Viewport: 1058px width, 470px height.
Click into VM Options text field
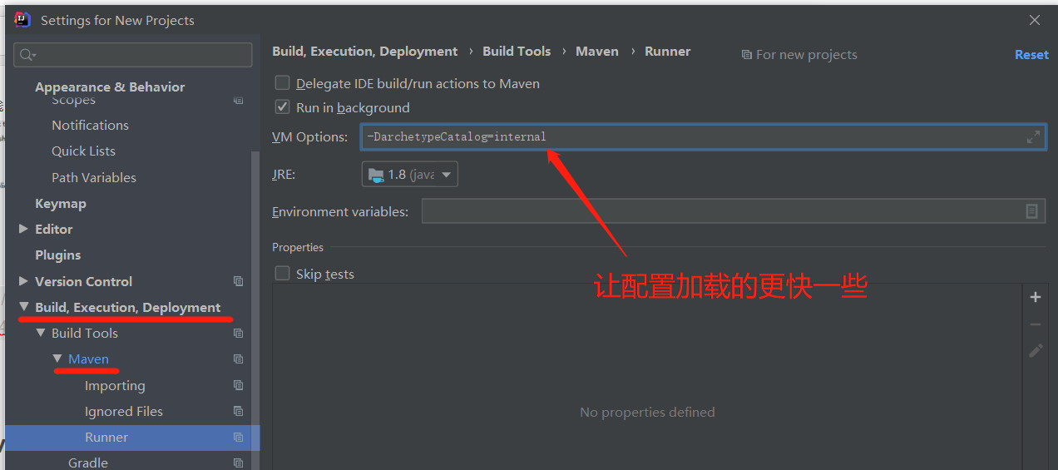(x=704, y=136)
